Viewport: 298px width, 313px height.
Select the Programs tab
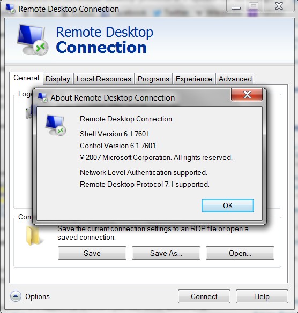(153, 79)
